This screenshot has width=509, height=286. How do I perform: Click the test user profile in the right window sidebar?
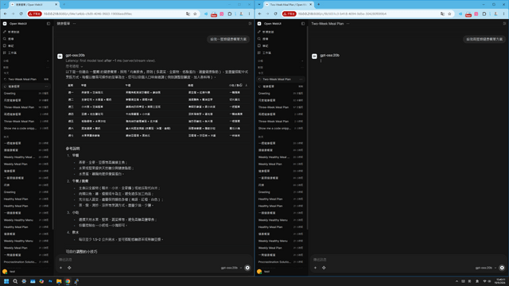pos(263,272)
